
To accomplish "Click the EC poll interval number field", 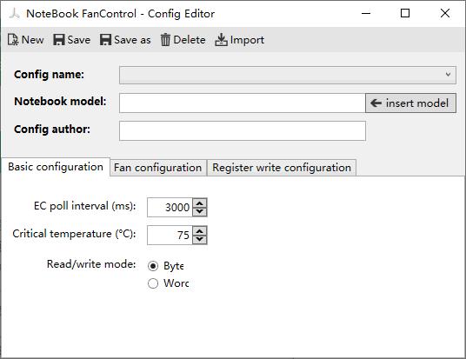I will coord(170,208).
